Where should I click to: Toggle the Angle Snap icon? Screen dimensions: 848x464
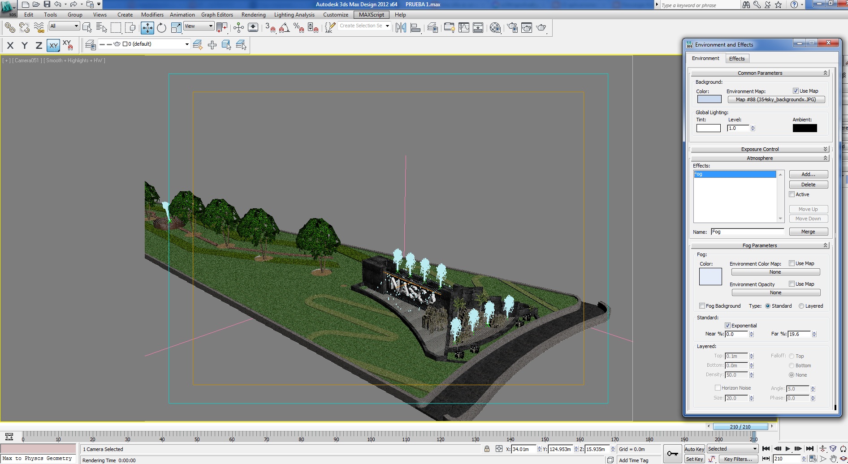point(285,28)
